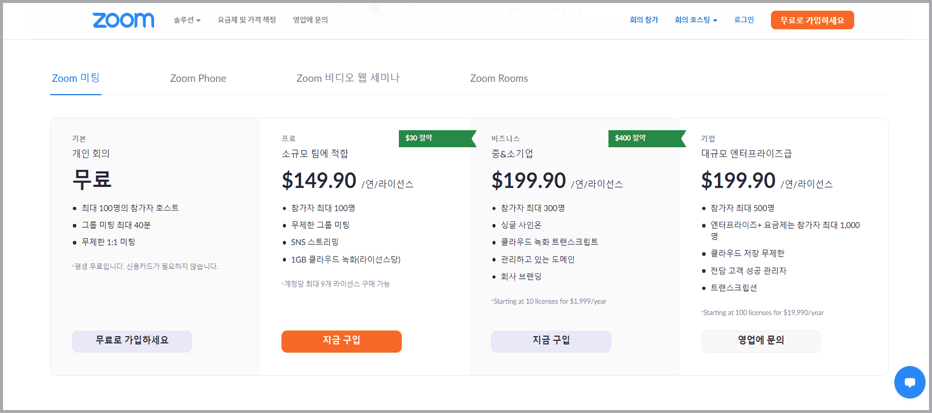Screen dimensions: 932x413
Task: Click Starting at 100 licenses for $19,990/year note
Action: coord(763,312)
